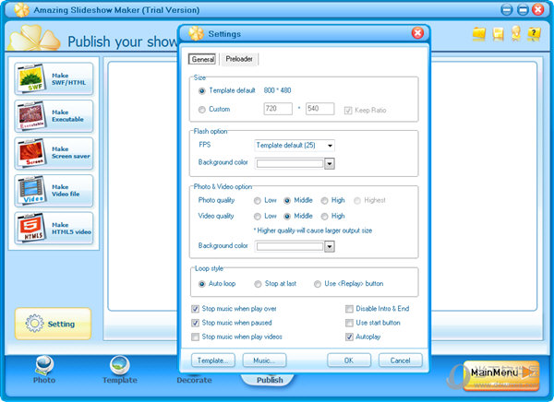Open Make SWF/HTML publishing option
Viewport: 554px width, 402px height.
[54, 78]
